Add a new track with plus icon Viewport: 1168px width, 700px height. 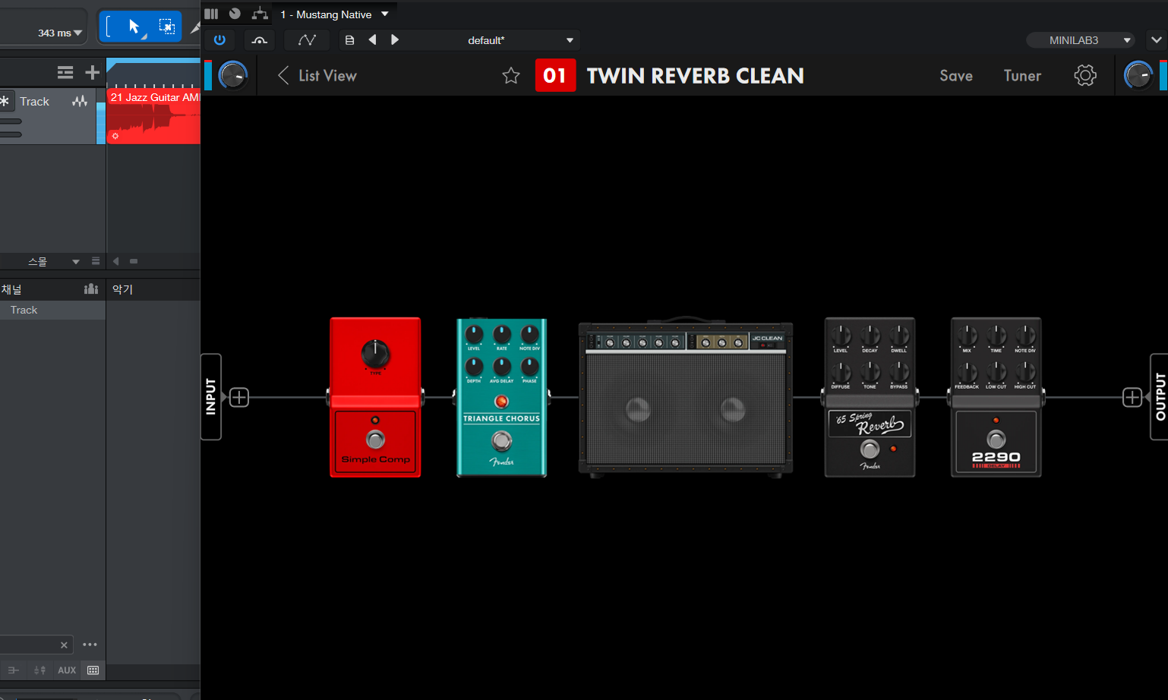(93, 72)
